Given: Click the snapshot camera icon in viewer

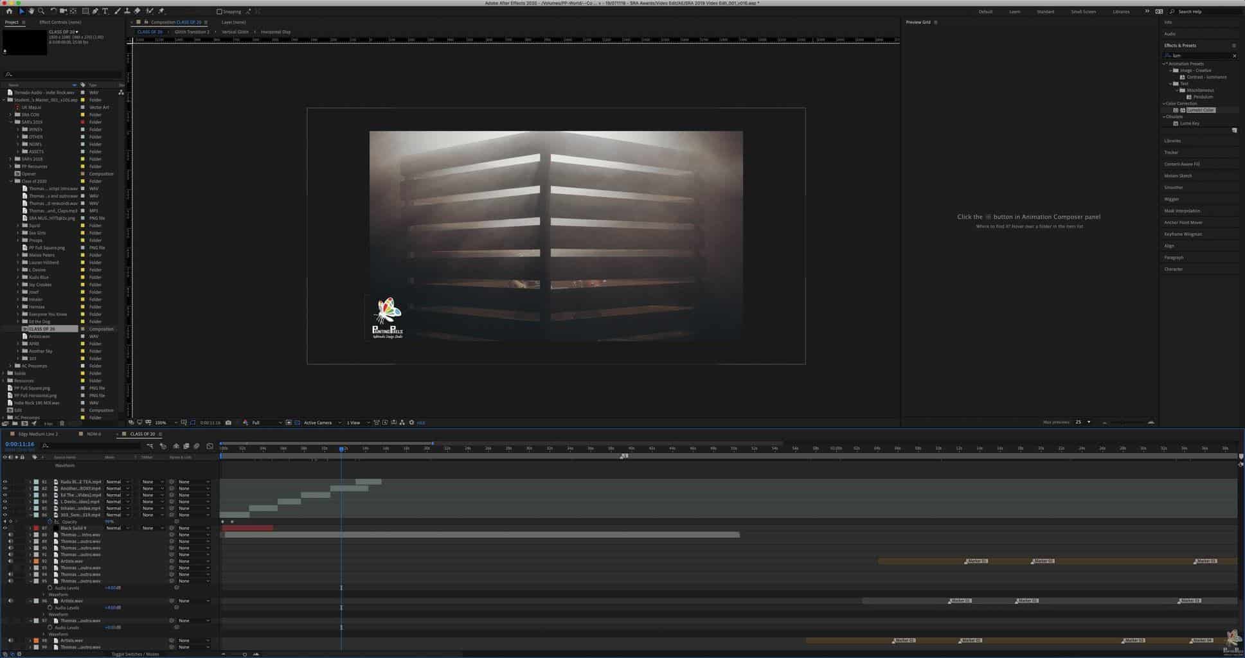Looking at the screenshot, I should 228,423.
